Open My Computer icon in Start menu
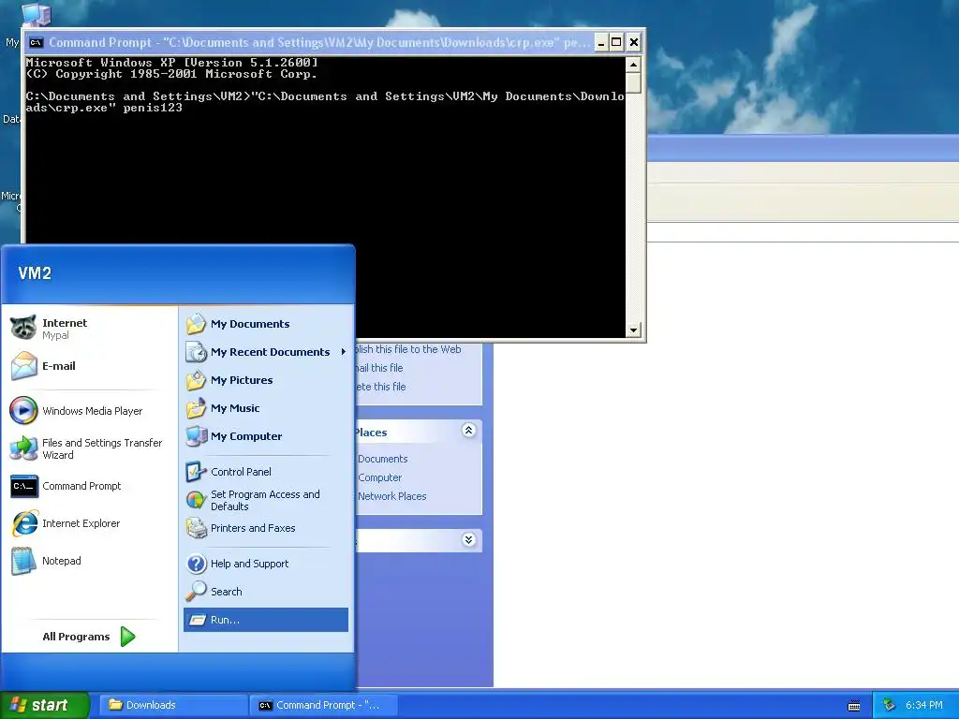The height and width of the screenshot is (719, 959). click(x=197, y=436)
